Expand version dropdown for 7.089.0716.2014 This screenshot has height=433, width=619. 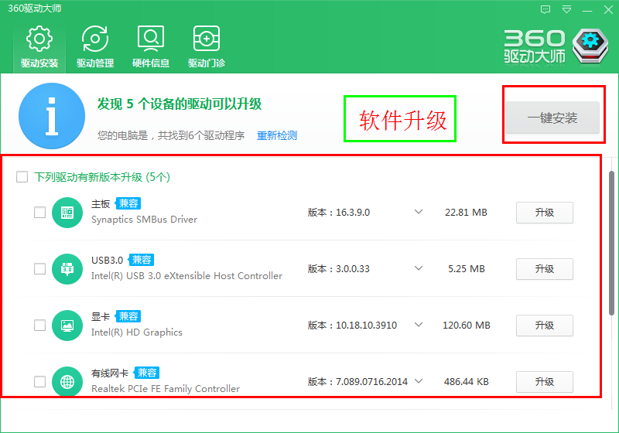(x=419, y=381)
